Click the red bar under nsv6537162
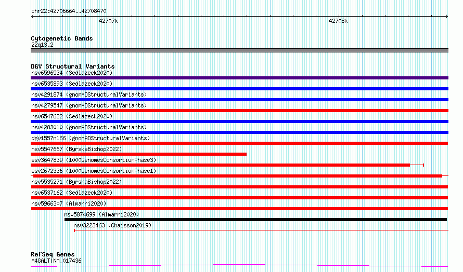This screenshot has width=463, height=272. point(239,198)
